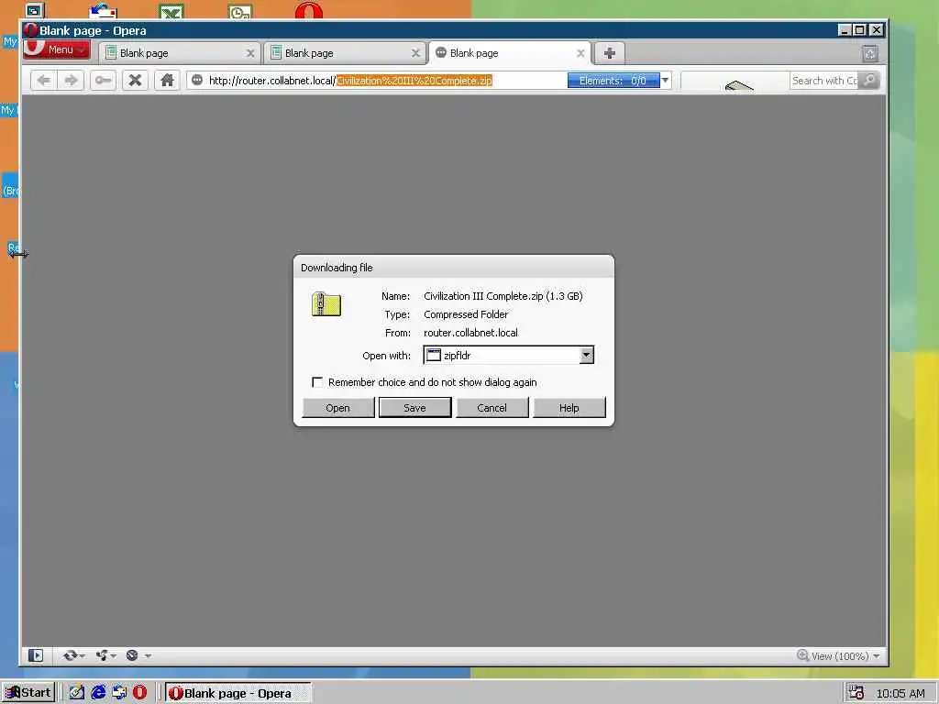This screenshot has height=704, width=939.
Task: Go to the Home page icon
Action: tap(167, 81)
